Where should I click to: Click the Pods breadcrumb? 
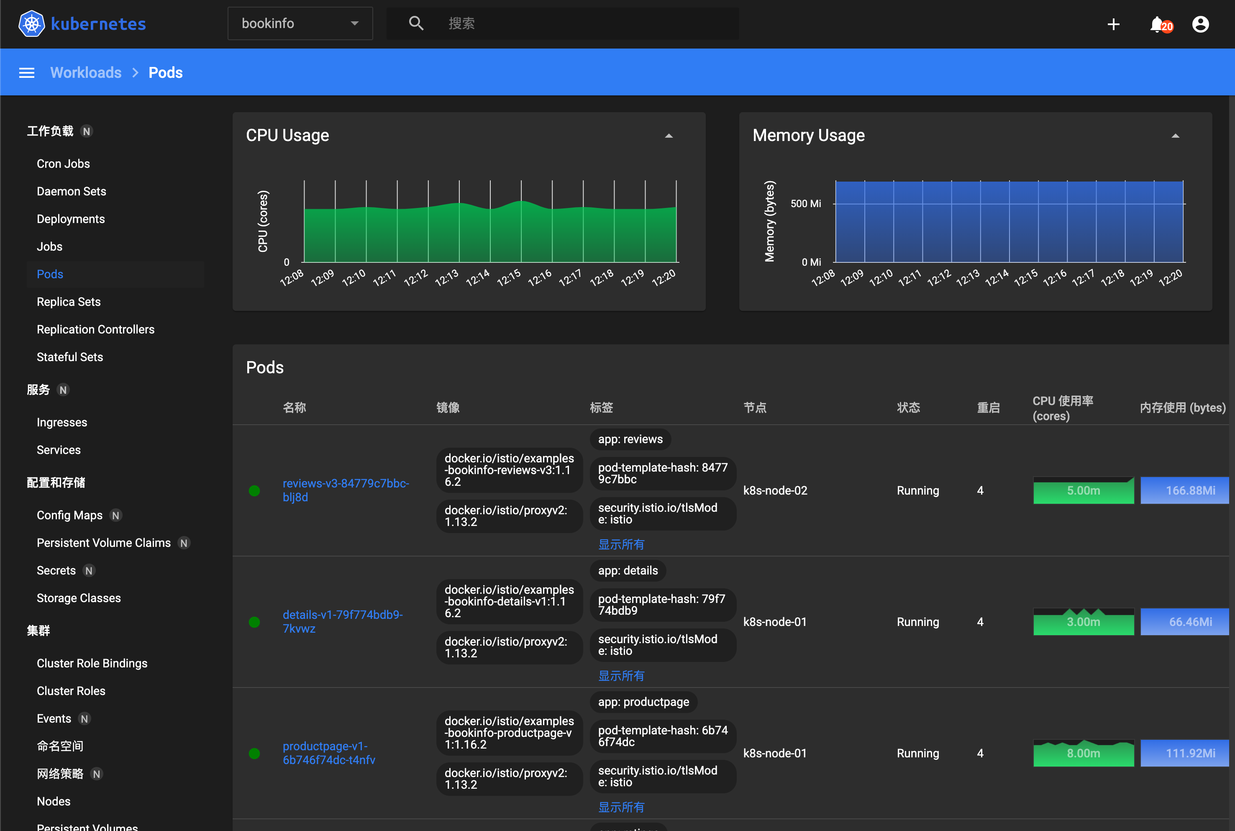click(165, 73)
